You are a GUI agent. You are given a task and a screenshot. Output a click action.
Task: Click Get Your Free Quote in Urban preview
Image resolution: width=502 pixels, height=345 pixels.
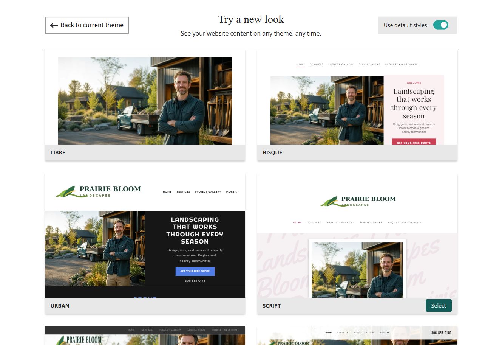click(195, 271)
